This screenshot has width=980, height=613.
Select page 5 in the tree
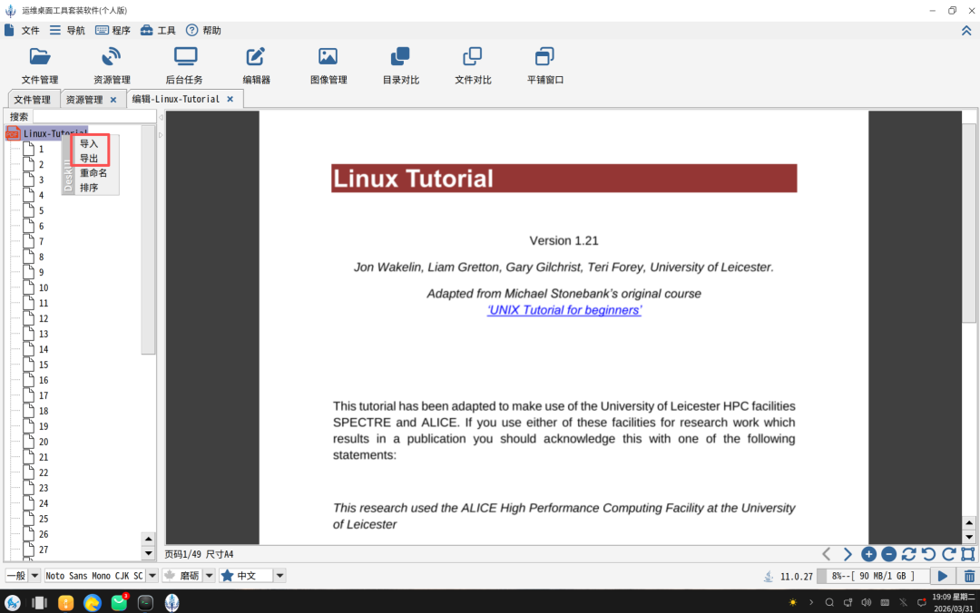tap(34, 210)
